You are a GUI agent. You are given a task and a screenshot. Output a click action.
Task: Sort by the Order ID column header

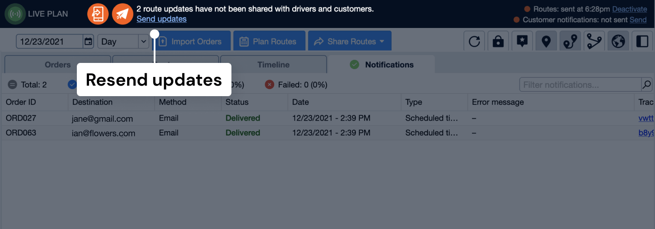(x=34, y=102)
